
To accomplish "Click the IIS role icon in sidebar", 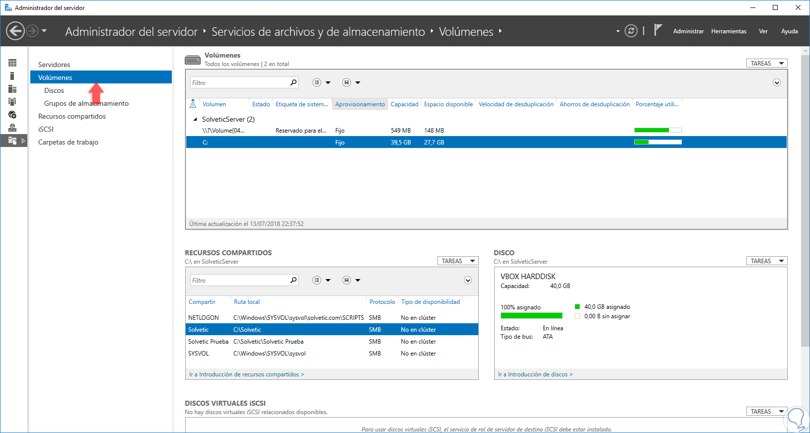I will pyautogui.click(x=12, y=128).
